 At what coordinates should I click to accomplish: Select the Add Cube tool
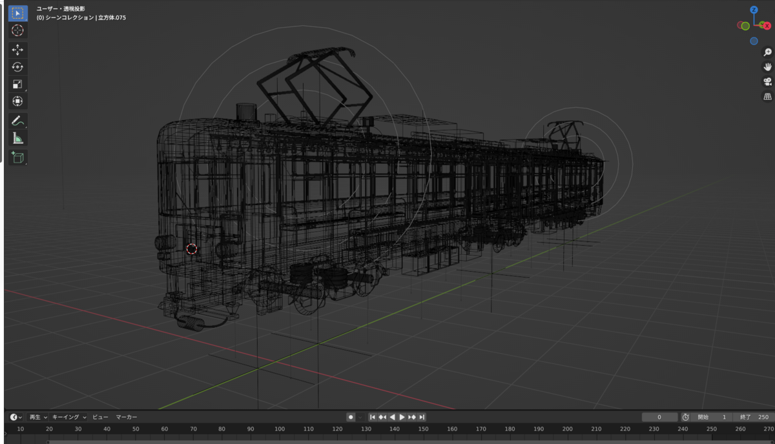tap(17, 157)
